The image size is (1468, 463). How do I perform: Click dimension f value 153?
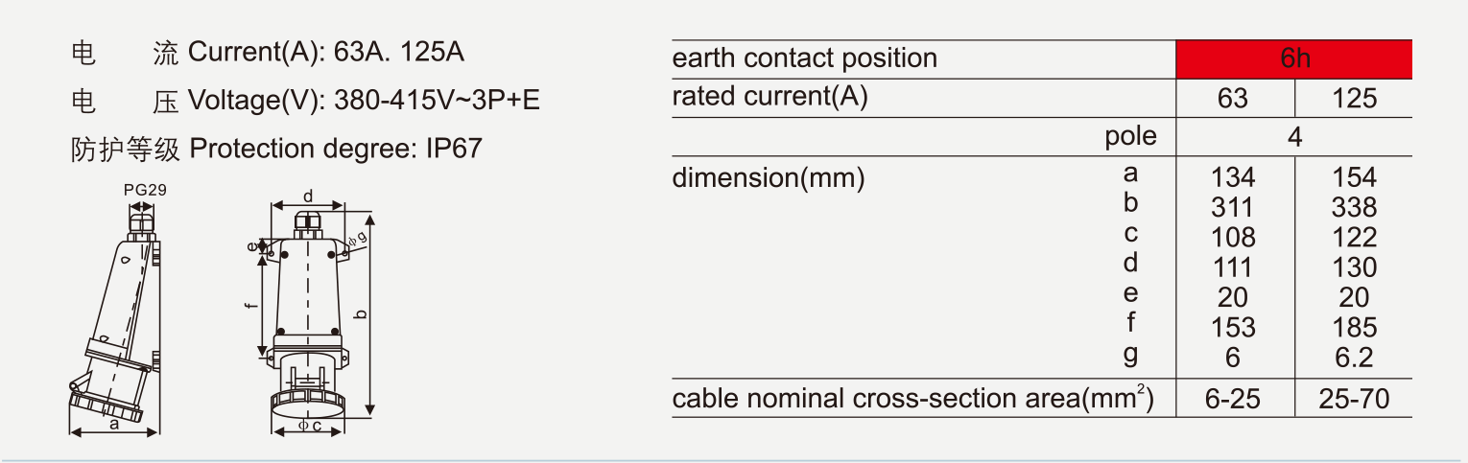point(1233,327)
